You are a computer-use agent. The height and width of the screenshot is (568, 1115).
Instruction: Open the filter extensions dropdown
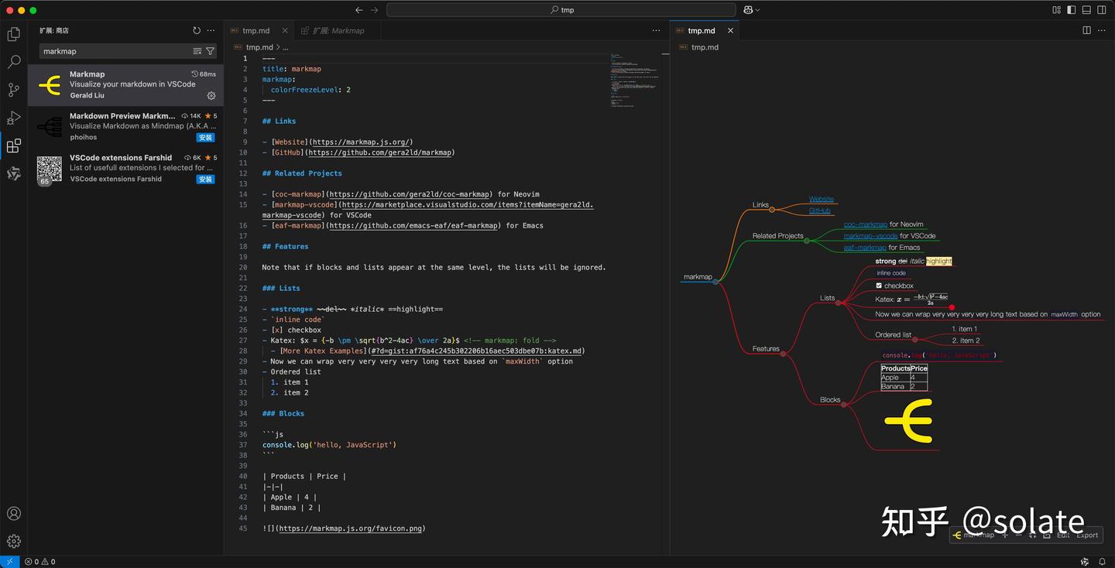(x=210, y=50)
